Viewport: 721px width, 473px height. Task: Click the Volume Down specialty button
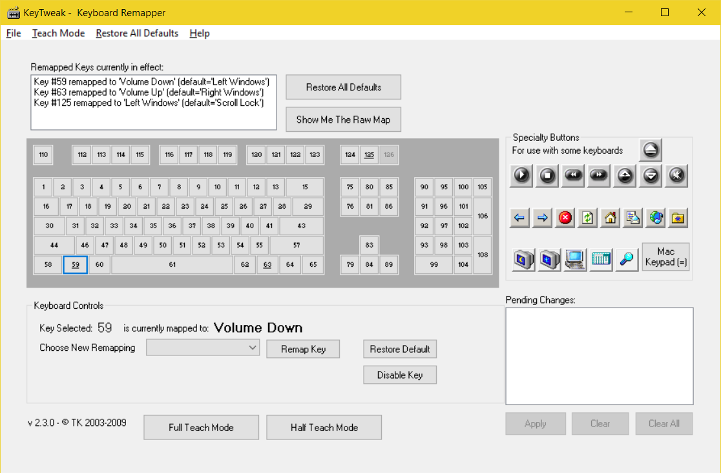pyautogui.click(x=651, y=175)
